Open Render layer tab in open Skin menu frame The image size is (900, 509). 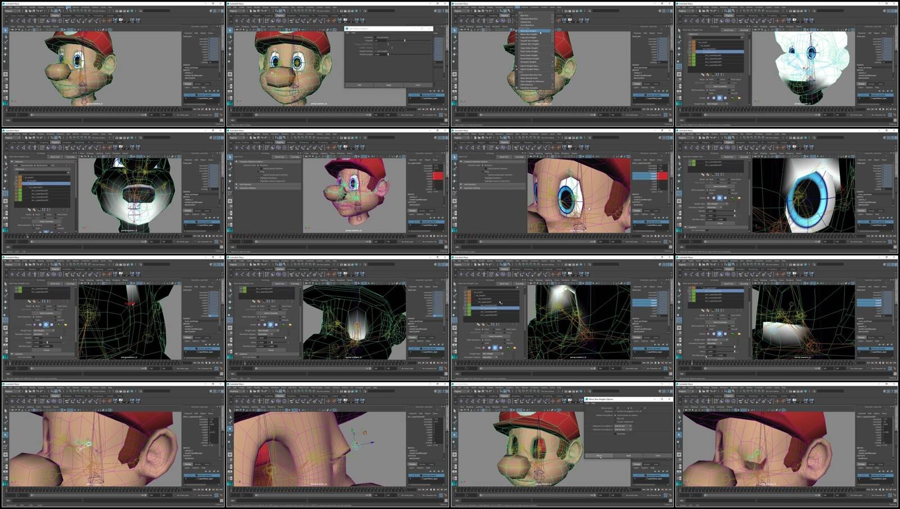[x=647, y=84]
